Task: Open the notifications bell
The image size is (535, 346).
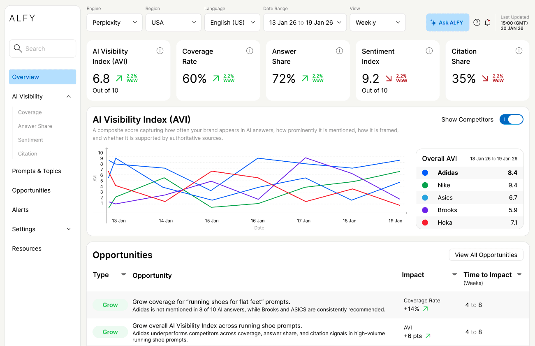Action: tap(487, 22)
